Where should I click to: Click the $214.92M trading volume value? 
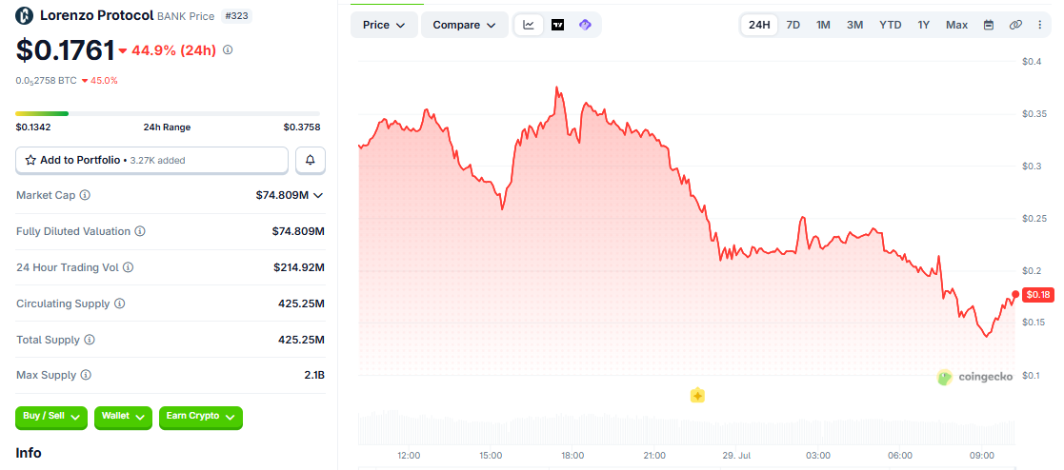point(298,267)
